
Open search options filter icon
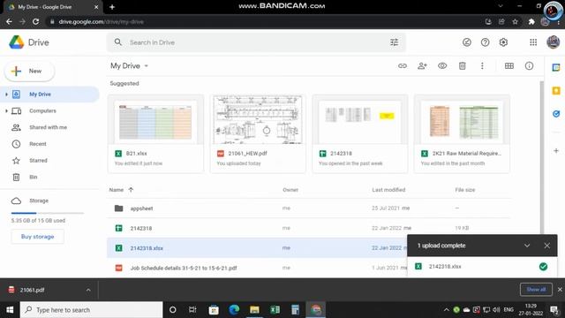[x=395, y=42]
